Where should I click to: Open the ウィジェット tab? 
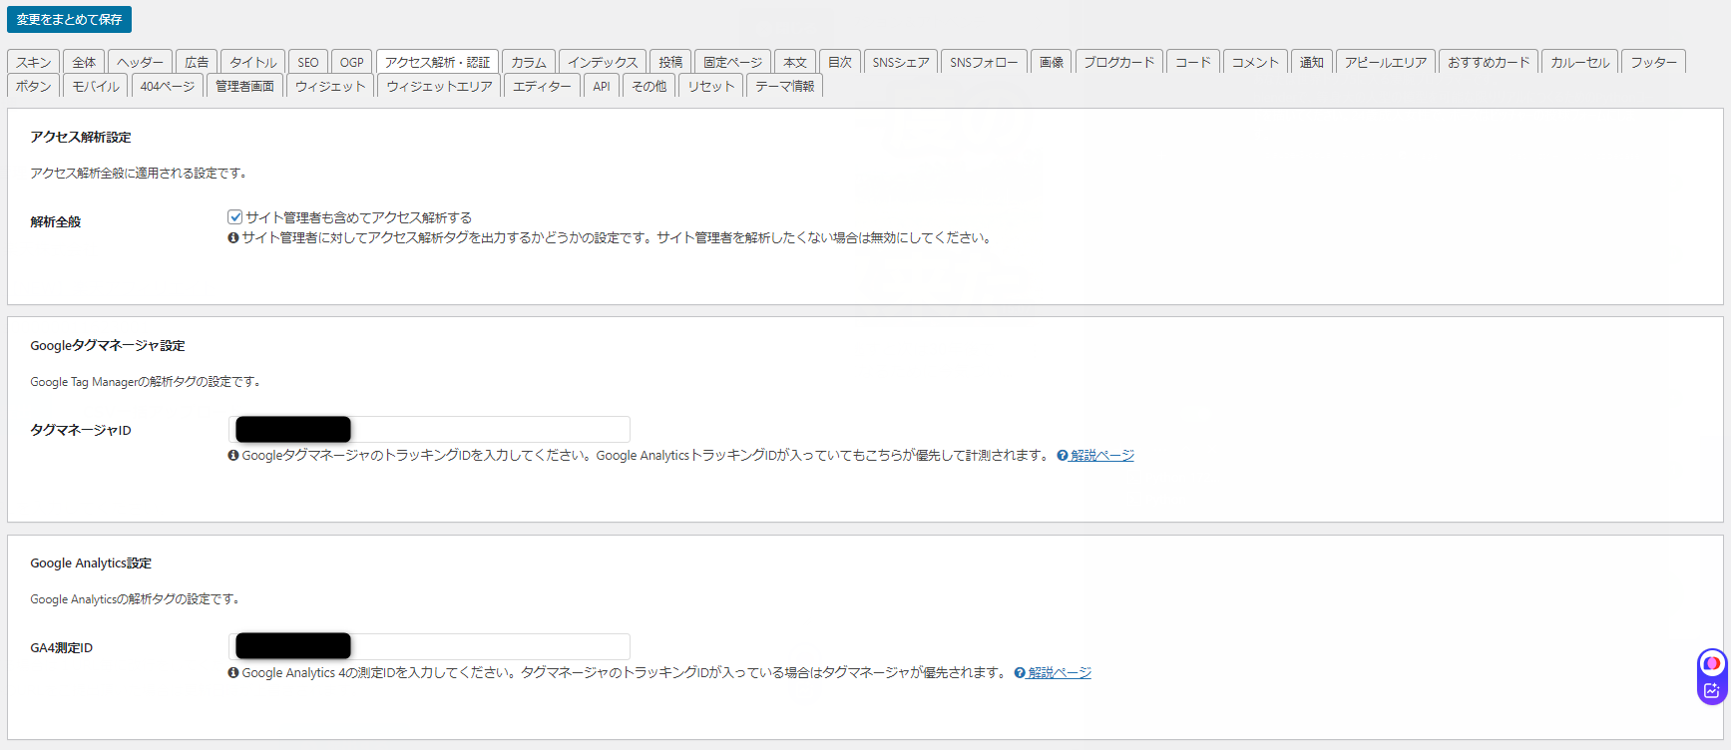pyautogui.click(x=330, y=86)
